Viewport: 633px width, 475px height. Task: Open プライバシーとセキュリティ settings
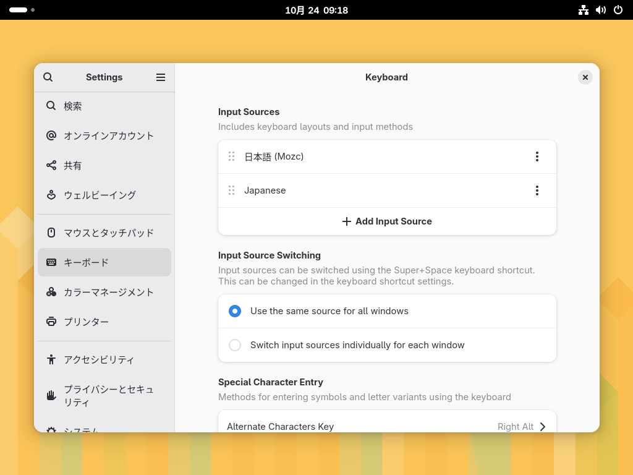click(x=108, y=395)
